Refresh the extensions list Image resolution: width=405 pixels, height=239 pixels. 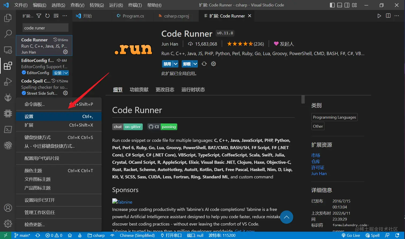pyautogui.click(x=47, y=16)
